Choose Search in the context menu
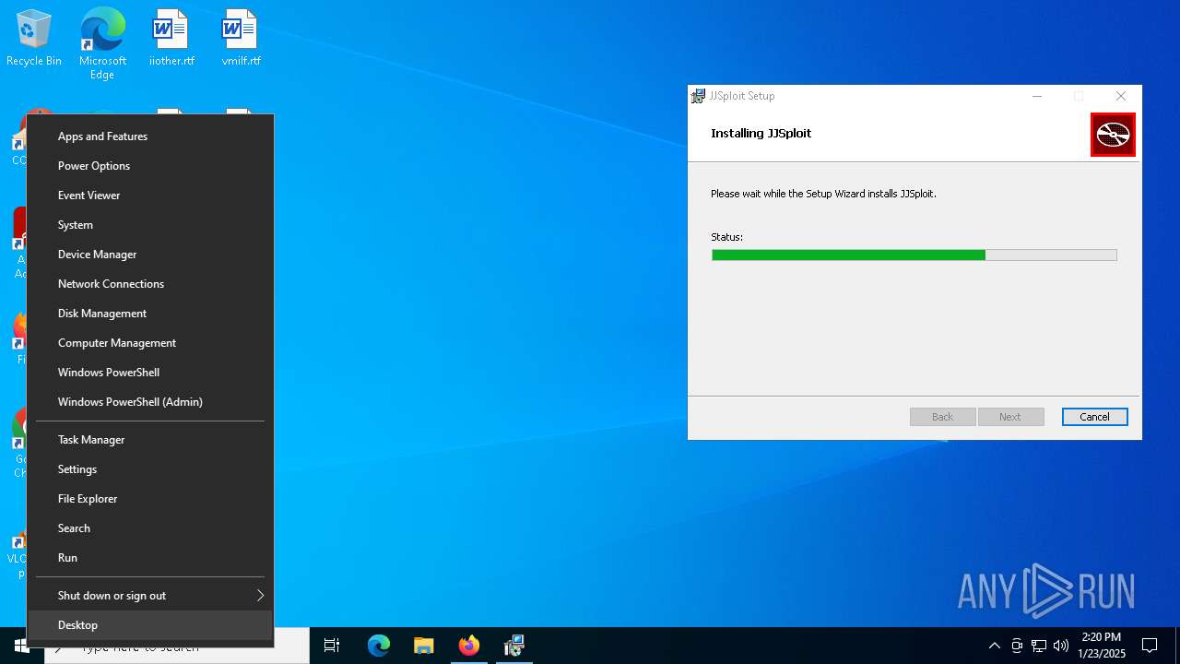1180x664 pixels. click(150, 528)
